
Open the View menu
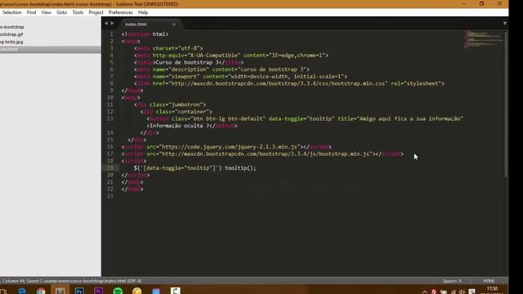[46, 12]
